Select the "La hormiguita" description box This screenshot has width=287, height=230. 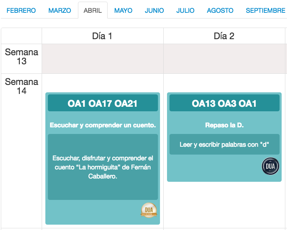click(103, 167)
